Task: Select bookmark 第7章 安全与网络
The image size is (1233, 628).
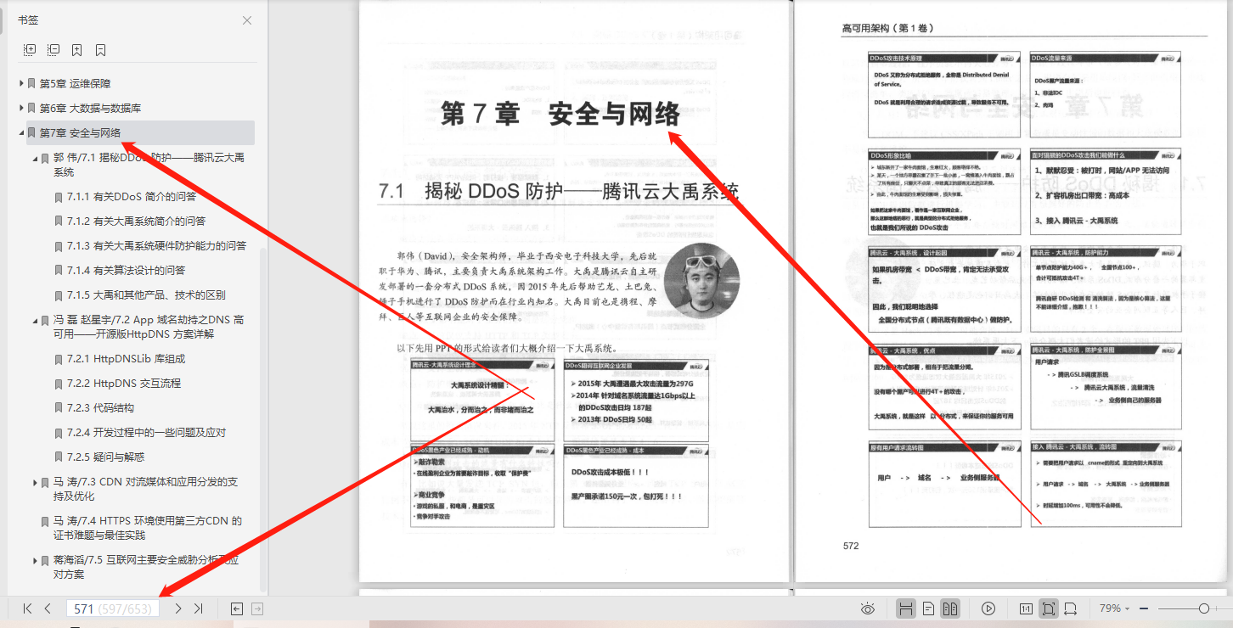Action: click(x=80, y=133)
